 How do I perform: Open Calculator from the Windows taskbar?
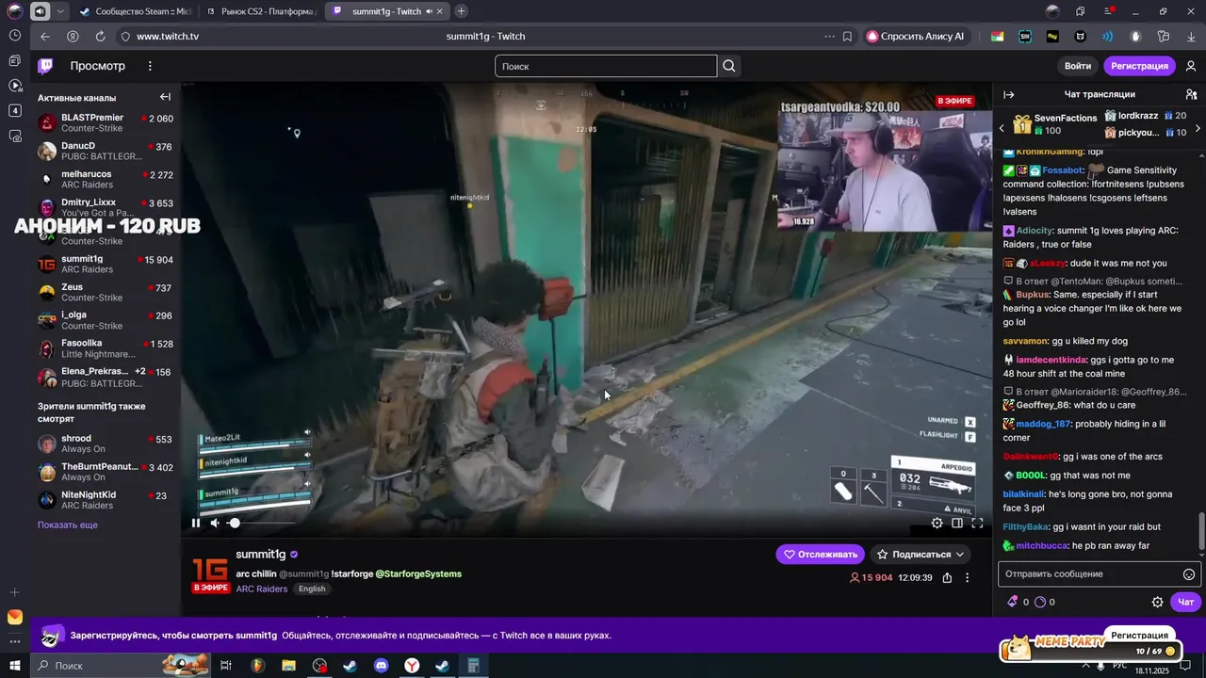[x=473, y=666]
